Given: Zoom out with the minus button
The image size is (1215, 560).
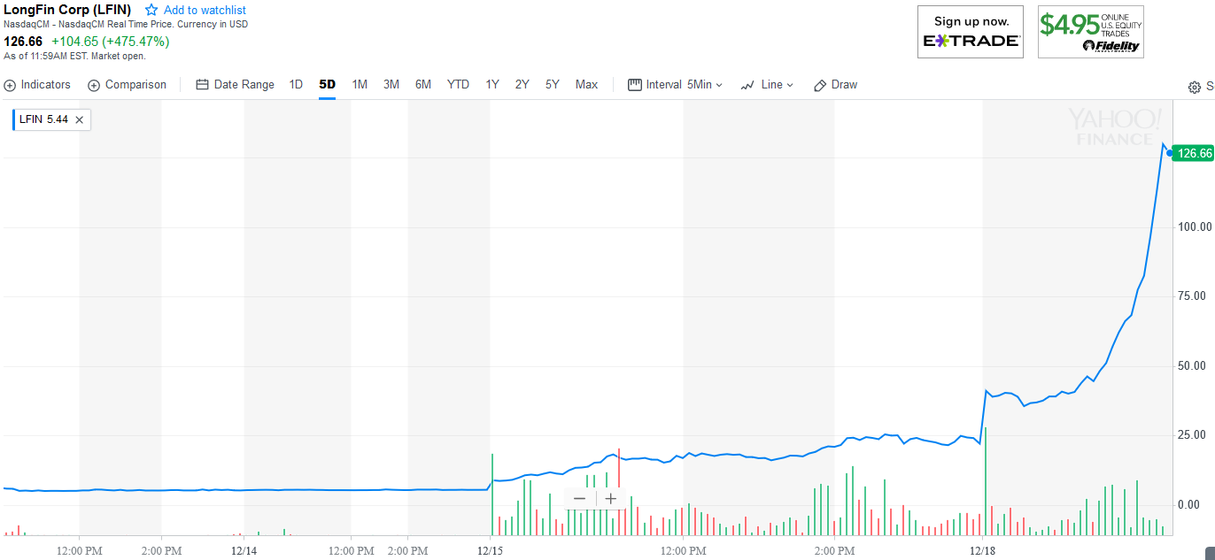Looking at the screenshot, I should (580, 498).
